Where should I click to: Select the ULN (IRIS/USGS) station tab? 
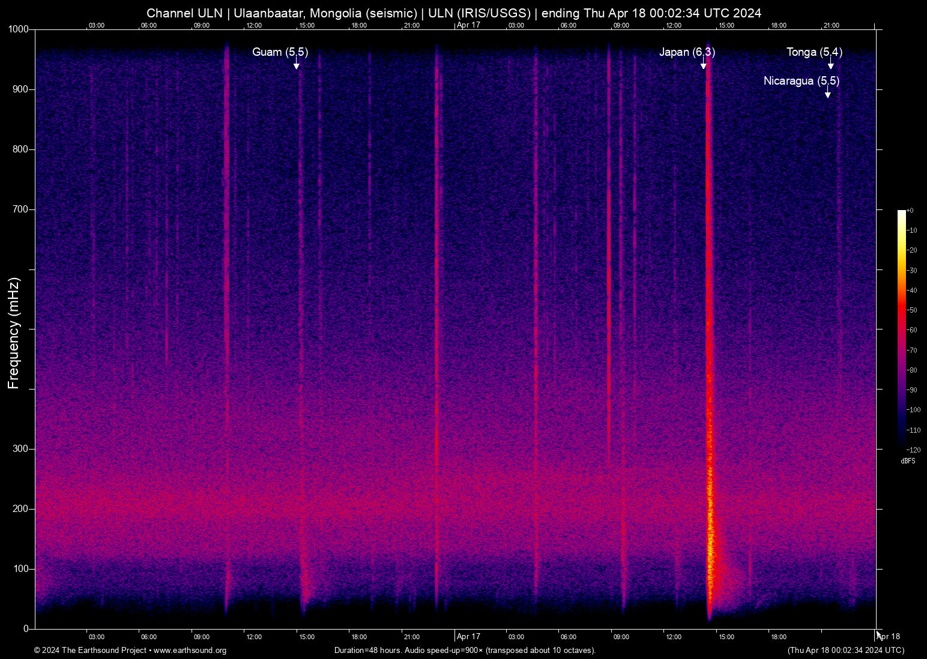click(480, 13)
